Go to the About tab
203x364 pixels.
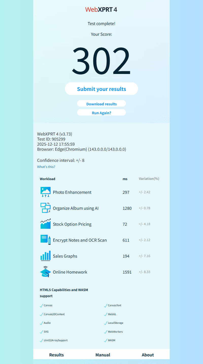point(148,355)
